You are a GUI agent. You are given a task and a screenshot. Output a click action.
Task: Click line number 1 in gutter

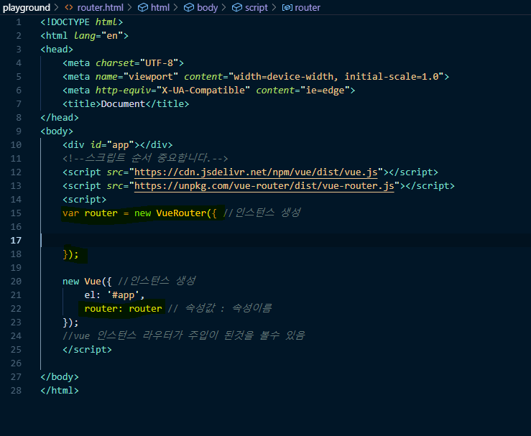pyautogui.click(x=19, y=22)
